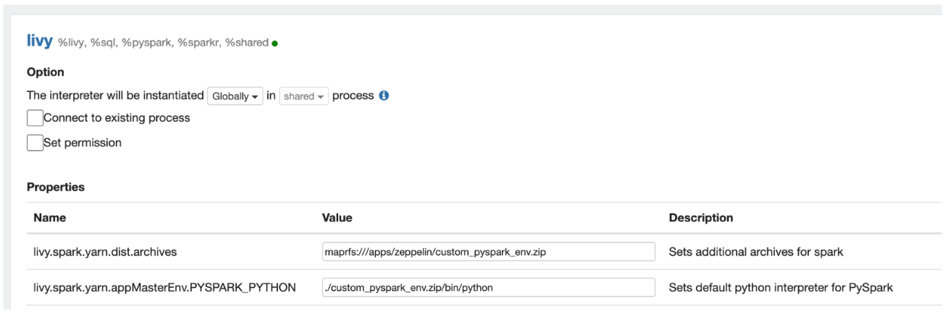Focus the PYSPARK_PYTHON value input
The width and height of the screenshot is (948, 314).
click(488, 287)
